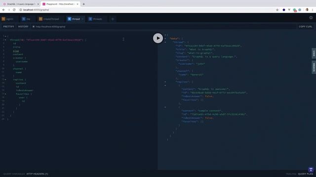The width and height of the screenshot is (316, 177).
Task: Click the Q badge on the threads tab
Action: click(90, 19)
